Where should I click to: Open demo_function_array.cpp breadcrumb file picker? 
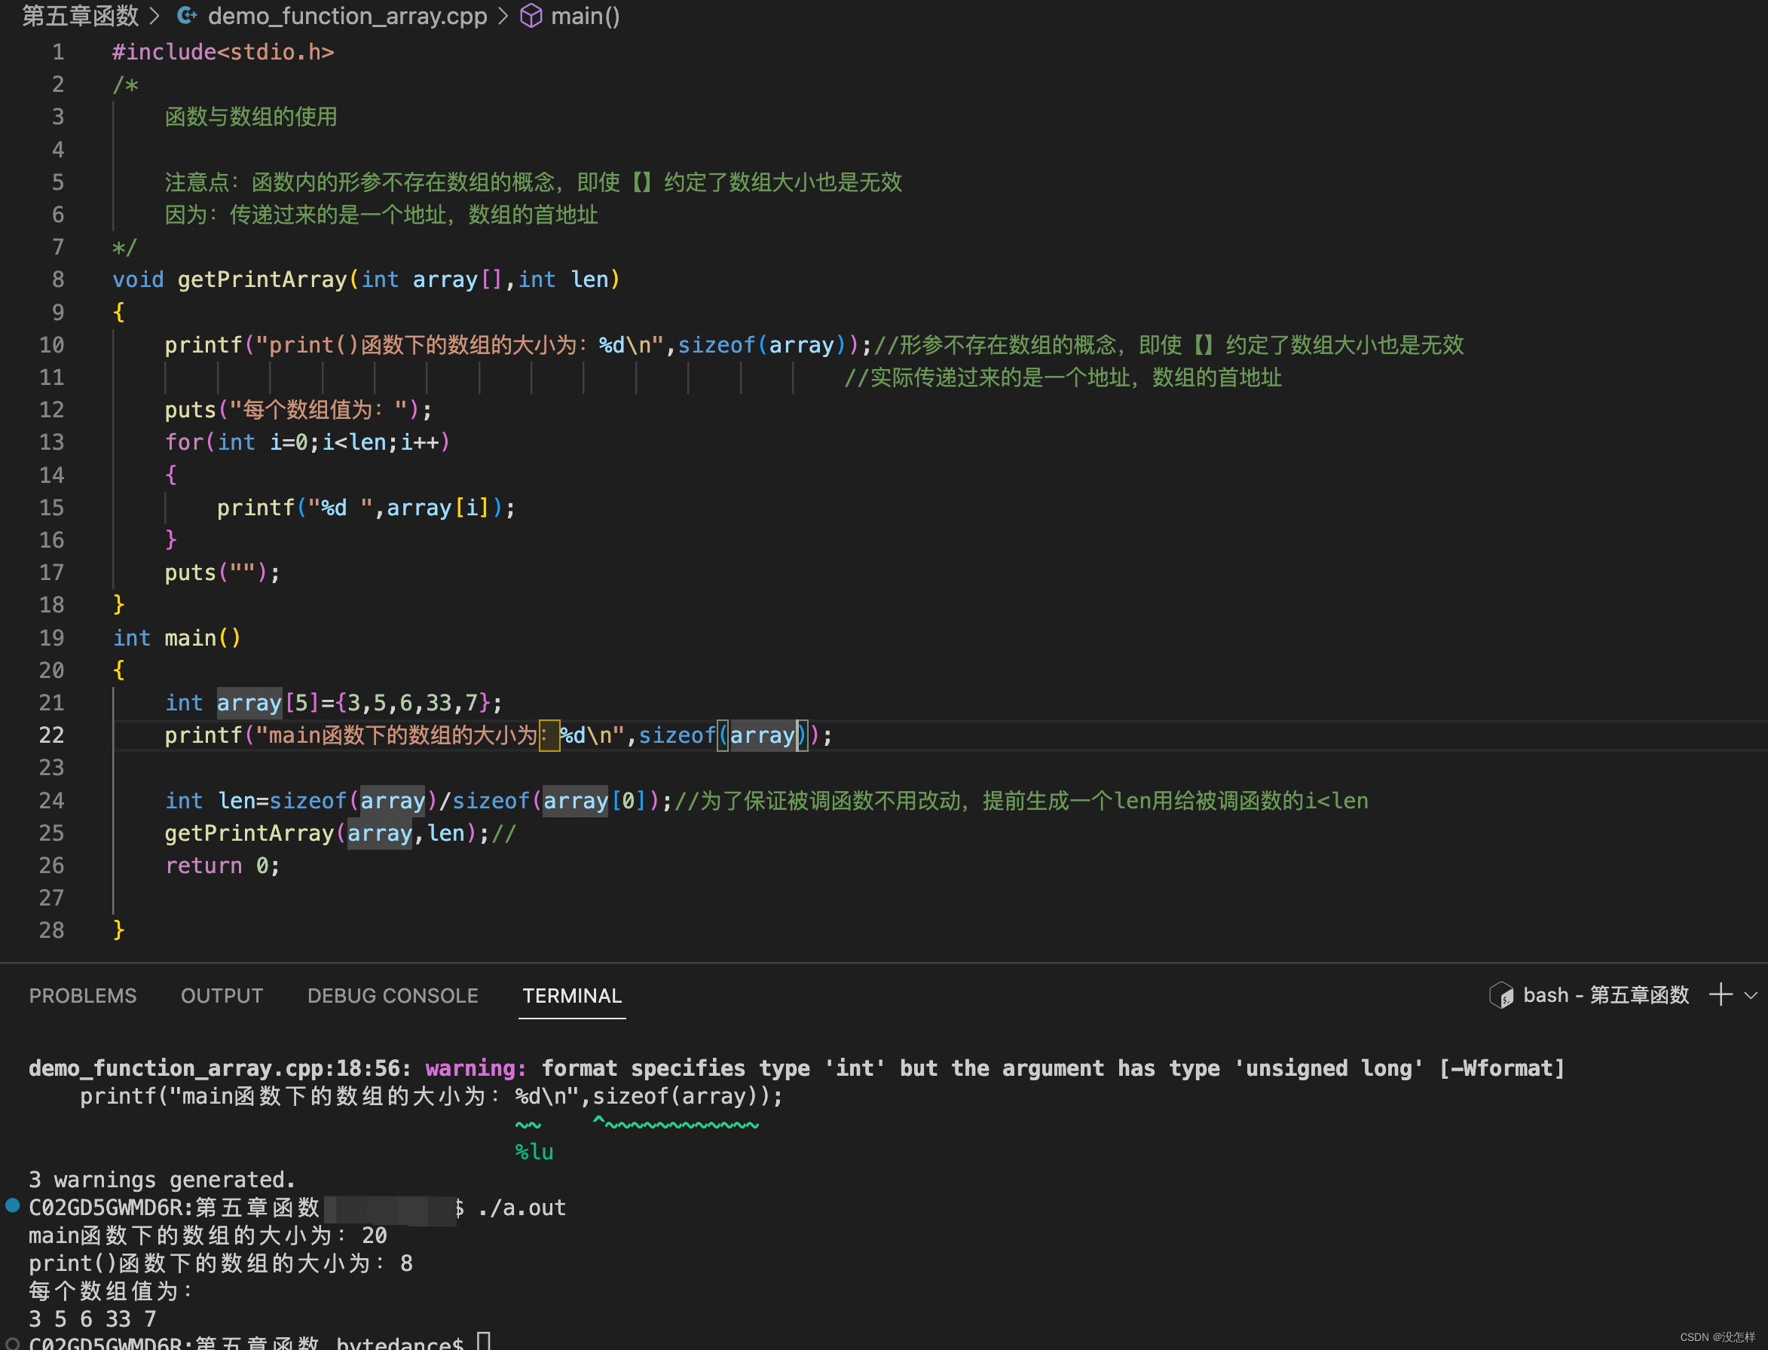point(347,15)
